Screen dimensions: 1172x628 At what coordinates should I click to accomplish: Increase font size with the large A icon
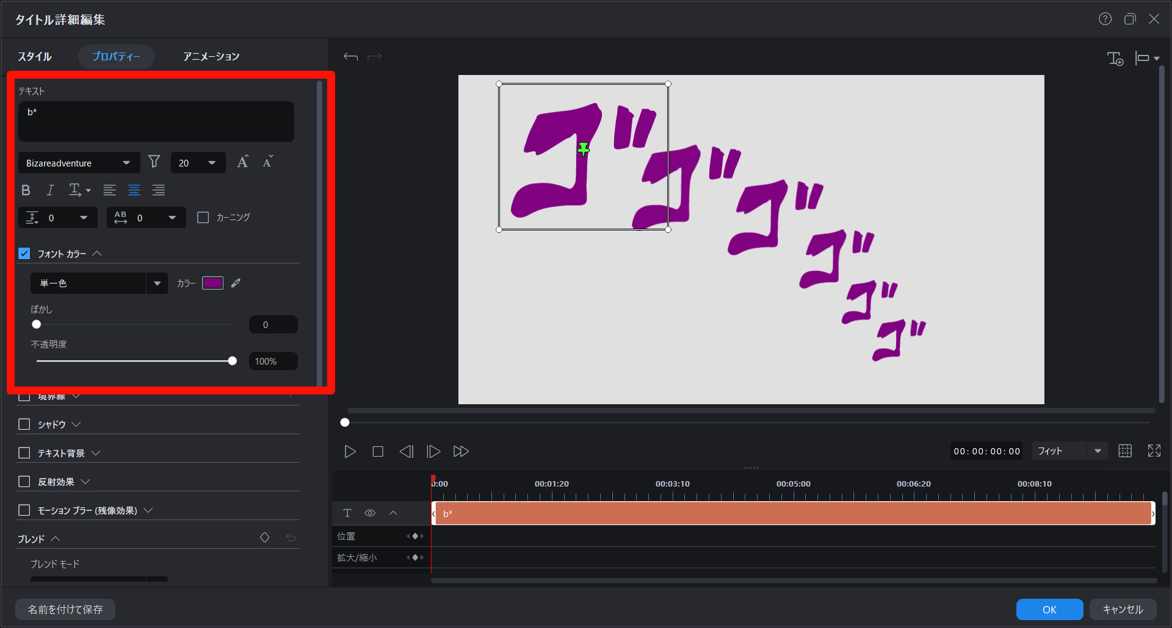(242, 162)
